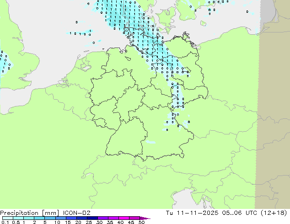Click the '0.5' legend scale label
This screenshot has height=224, width=290.
(16, 222)
